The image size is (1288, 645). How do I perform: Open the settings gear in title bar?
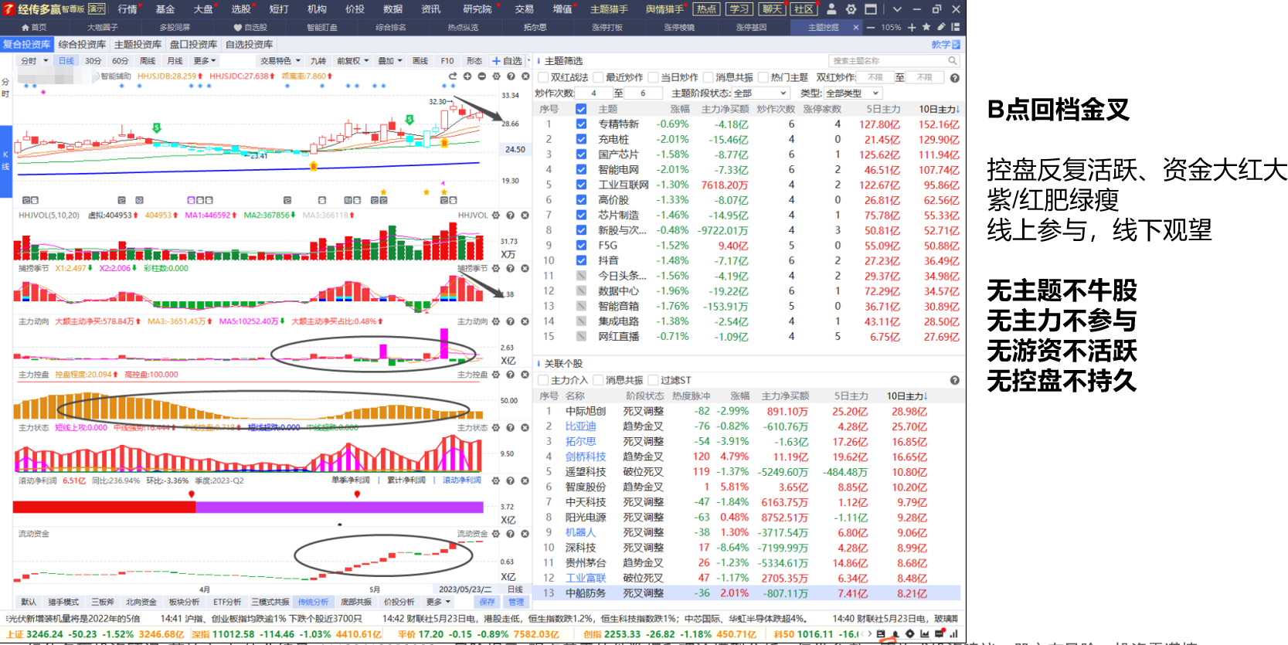tap(851, 9)
